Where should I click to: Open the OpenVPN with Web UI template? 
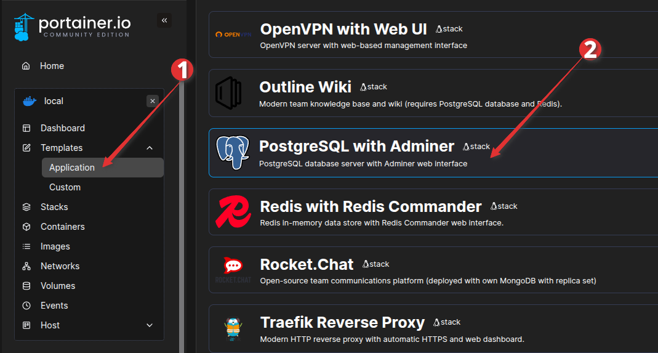[x=343, y=30]
